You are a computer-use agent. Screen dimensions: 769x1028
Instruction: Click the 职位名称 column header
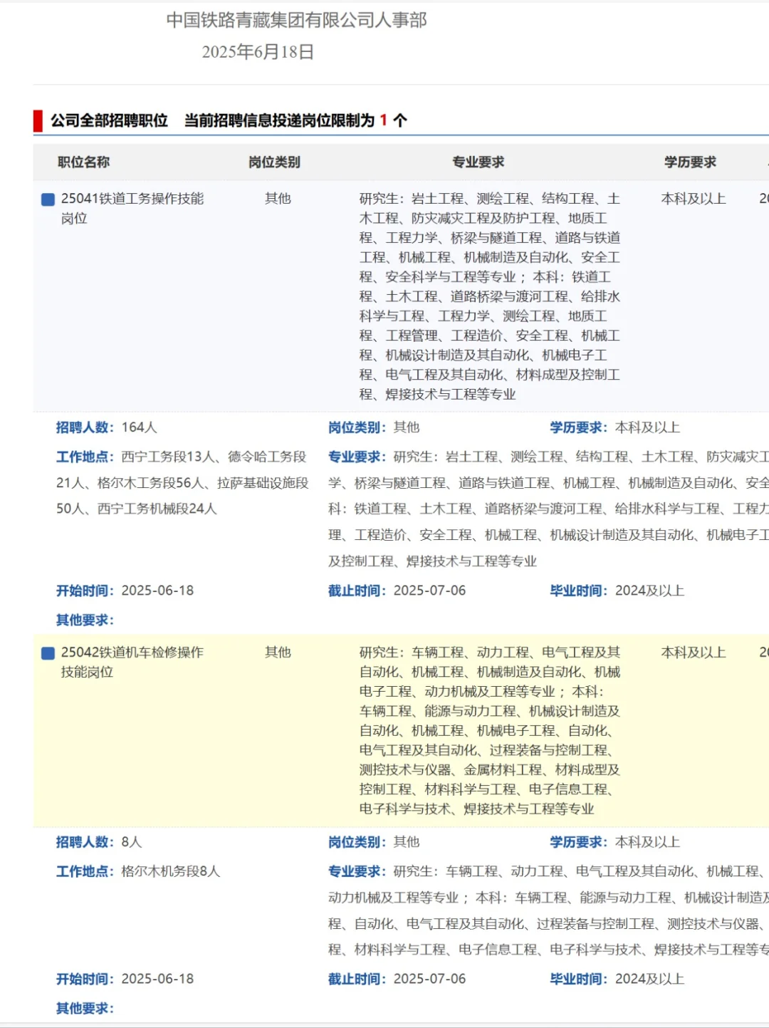83,162
